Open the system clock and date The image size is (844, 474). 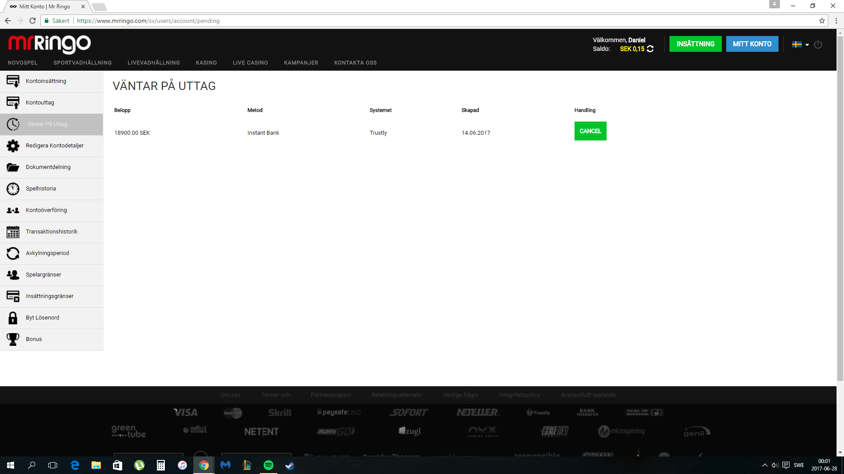click(x=824, y=465)
